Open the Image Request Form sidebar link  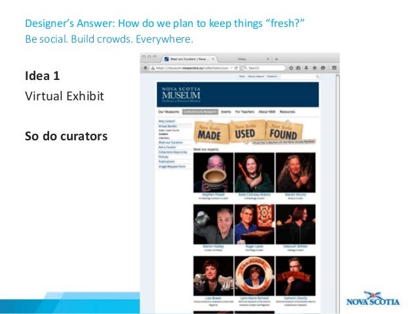coord(172,167)
